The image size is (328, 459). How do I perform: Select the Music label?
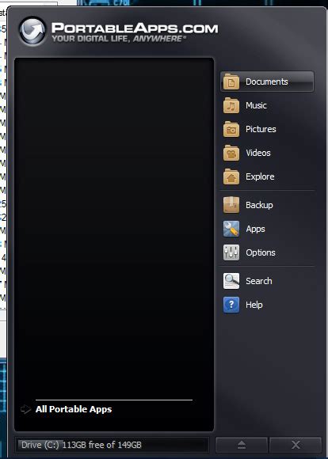(x=256, y=105)
